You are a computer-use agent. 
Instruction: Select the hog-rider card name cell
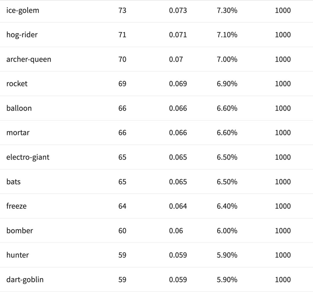[22, 35]
